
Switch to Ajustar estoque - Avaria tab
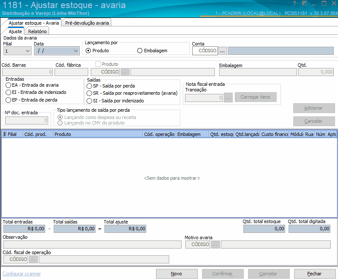pos(34,23)
